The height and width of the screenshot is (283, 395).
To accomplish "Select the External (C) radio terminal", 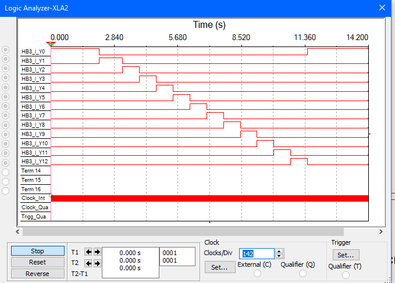I will [257, 274].
